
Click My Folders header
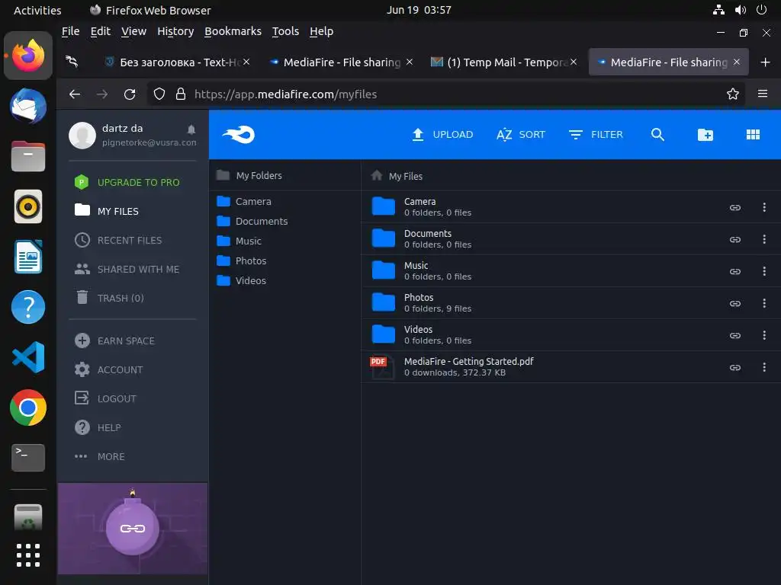coord(249,175)
